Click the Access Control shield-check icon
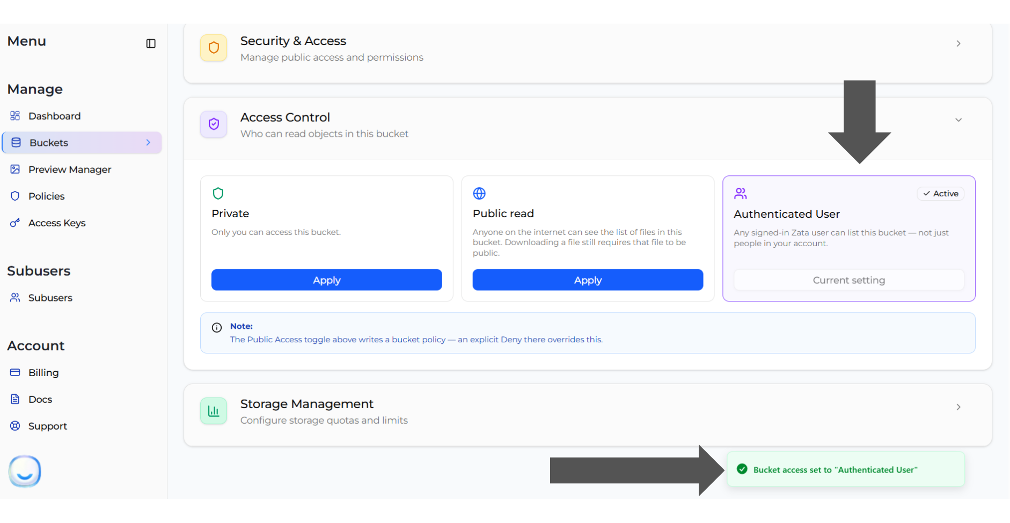The height and width of the screenshot is (523, 1010). coord(214,124)
